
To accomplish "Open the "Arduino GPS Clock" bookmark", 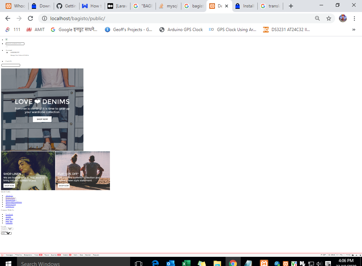I will [181, 30].
